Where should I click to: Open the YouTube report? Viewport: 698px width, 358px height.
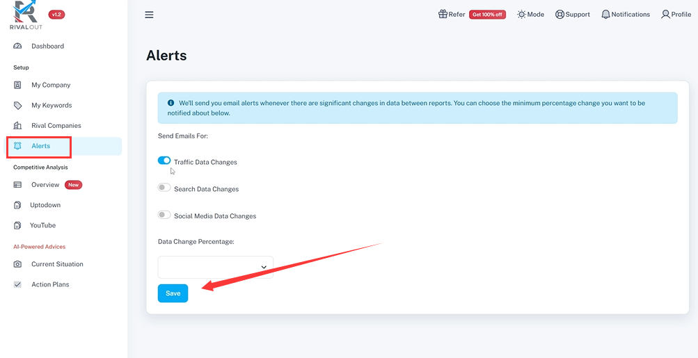pos(42,225)
